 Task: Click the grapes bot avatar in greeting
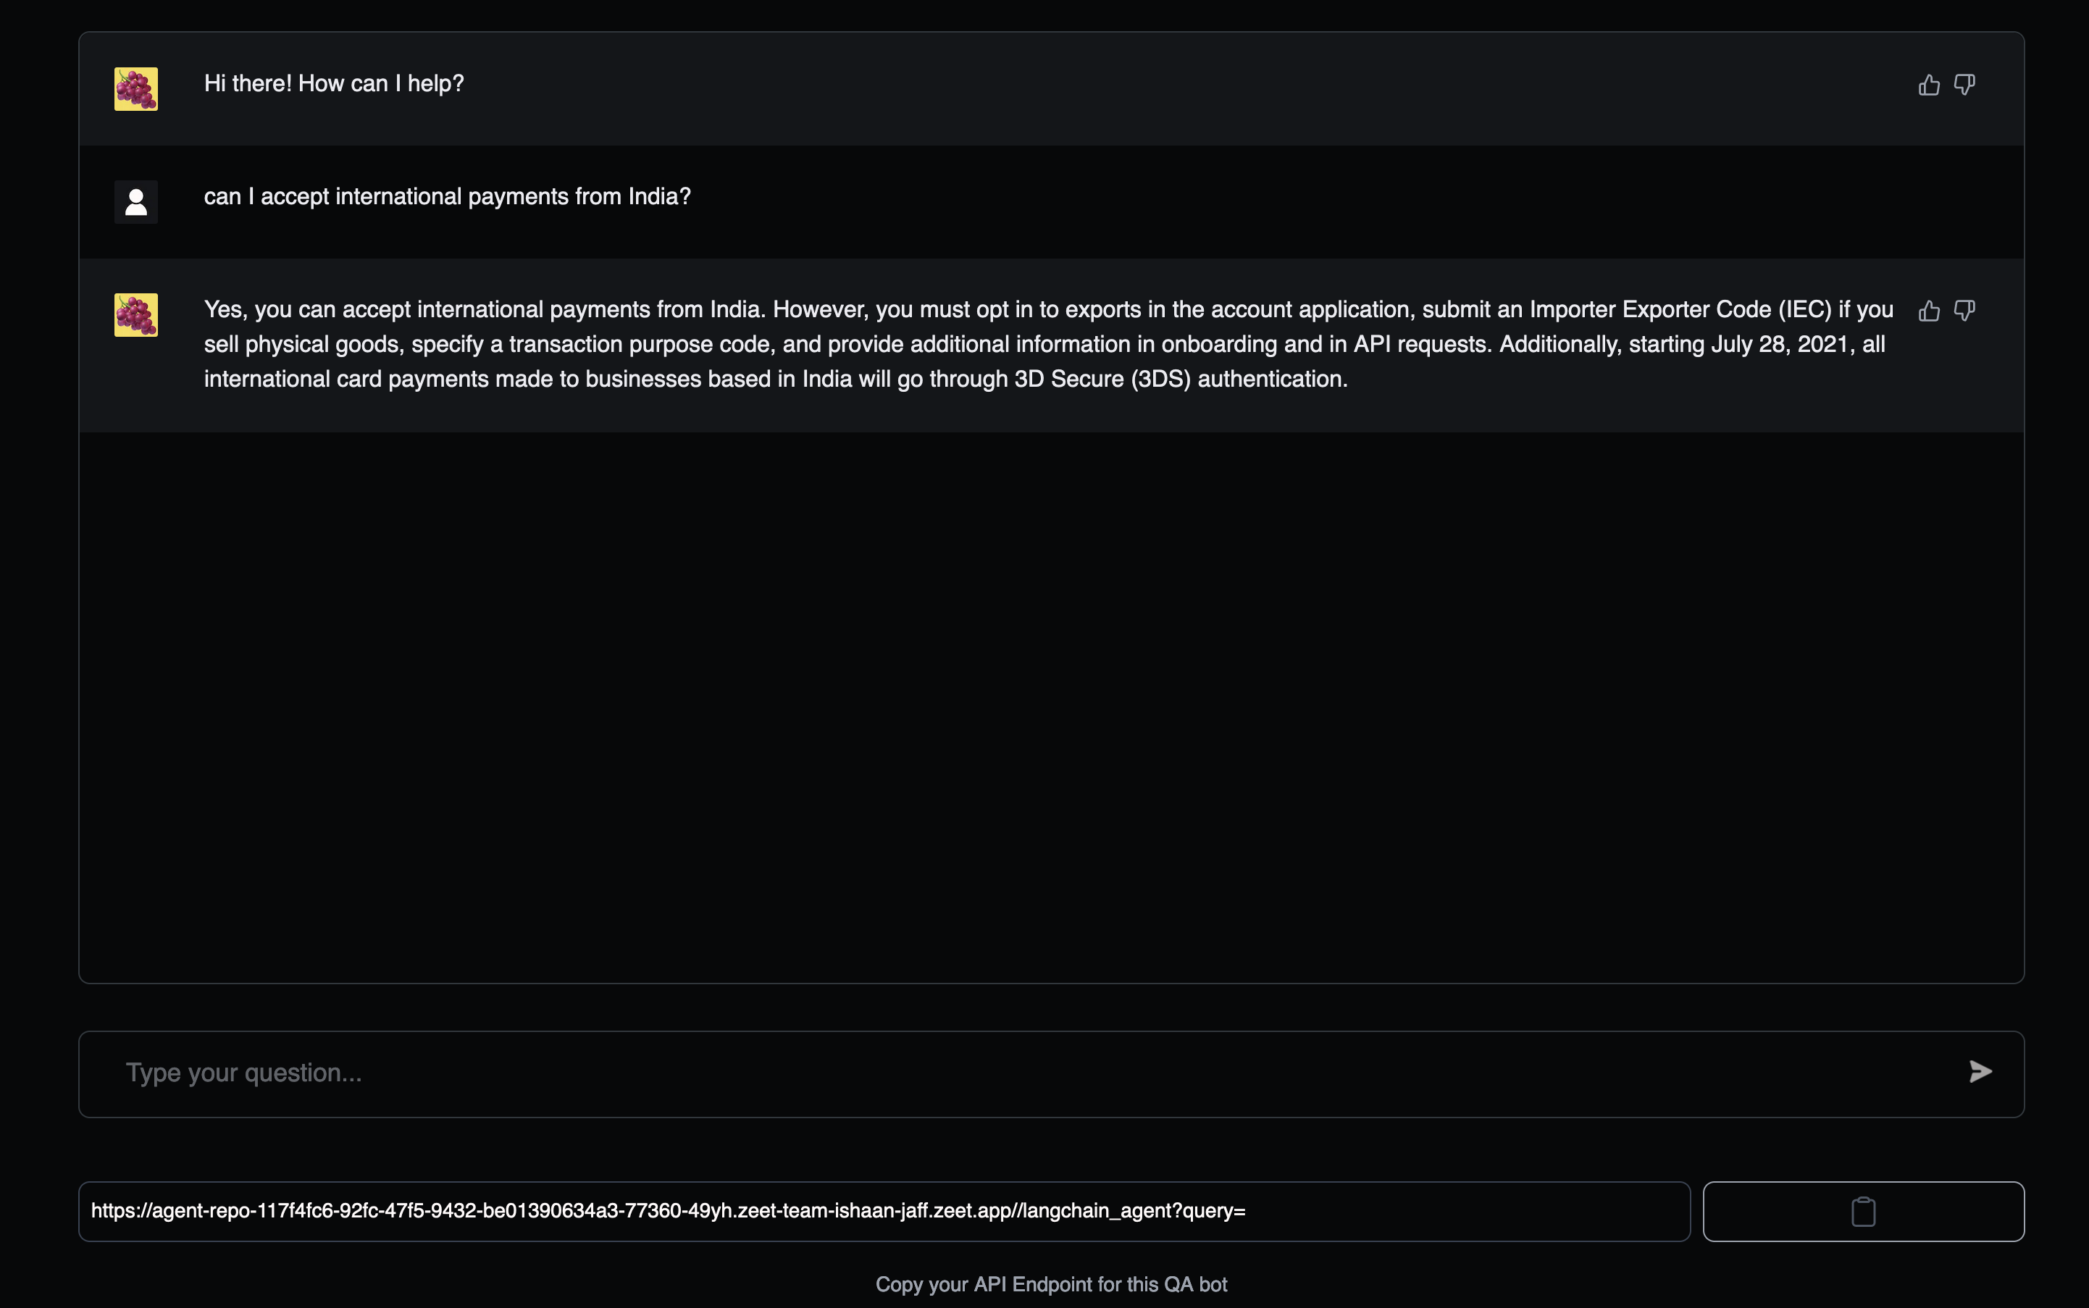[135, 89]
